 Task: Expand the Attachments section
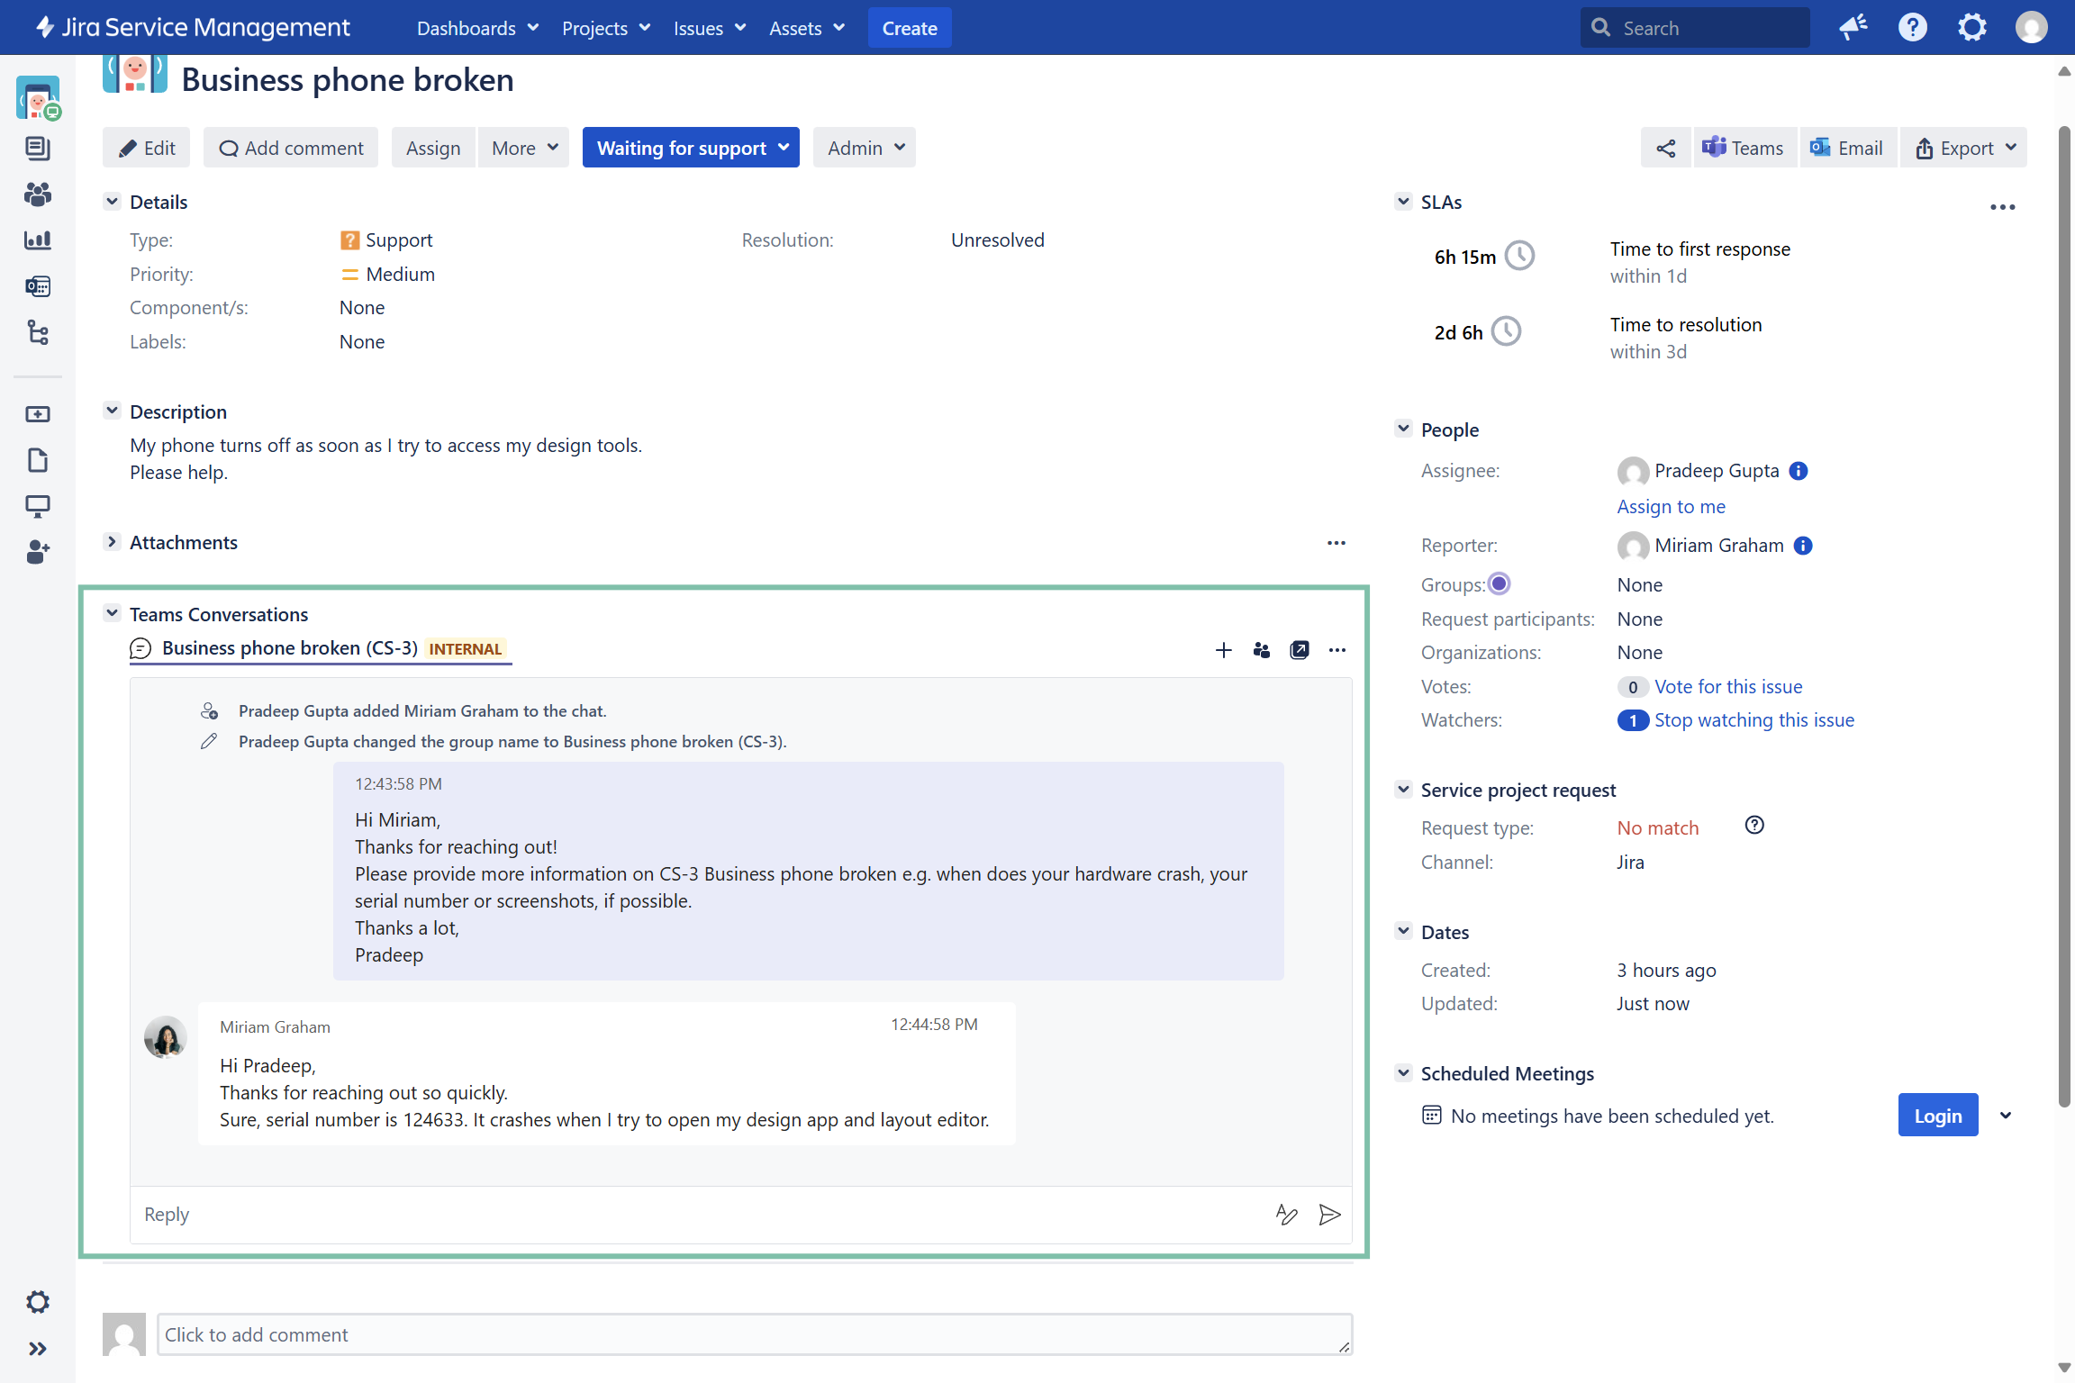112,542
